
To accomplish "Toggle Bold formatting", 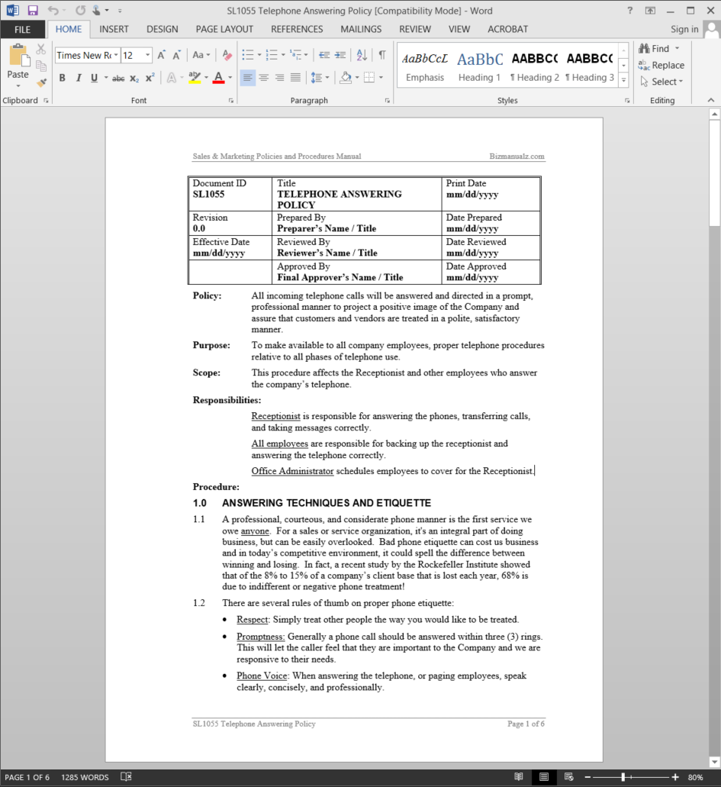I will coord(63,78).
